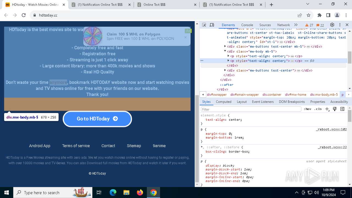Open the Computed styles tab

[x=224, y=101]
